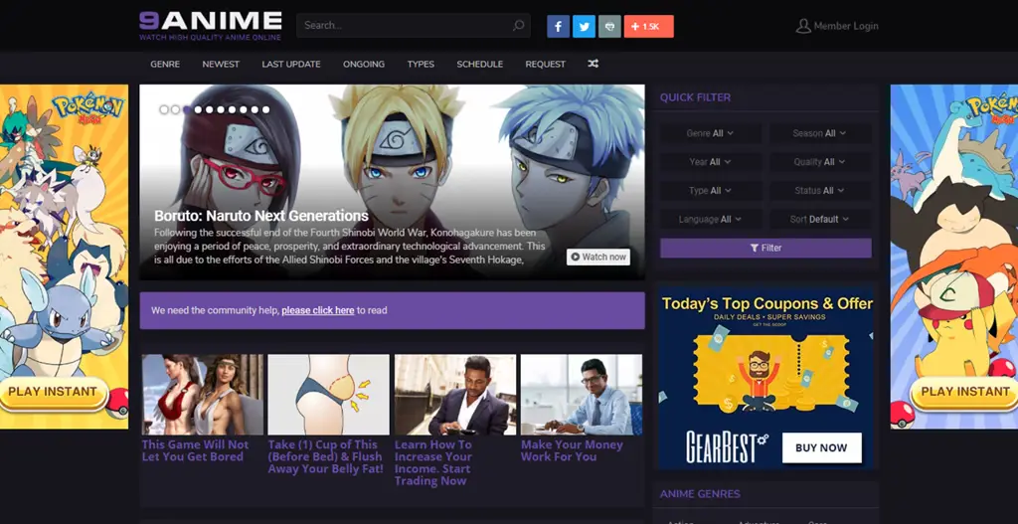Open the Status All filter dropdown
The width and height of the screenshot is (1018, 524).
pyautogui.click(x=820, y=190)
